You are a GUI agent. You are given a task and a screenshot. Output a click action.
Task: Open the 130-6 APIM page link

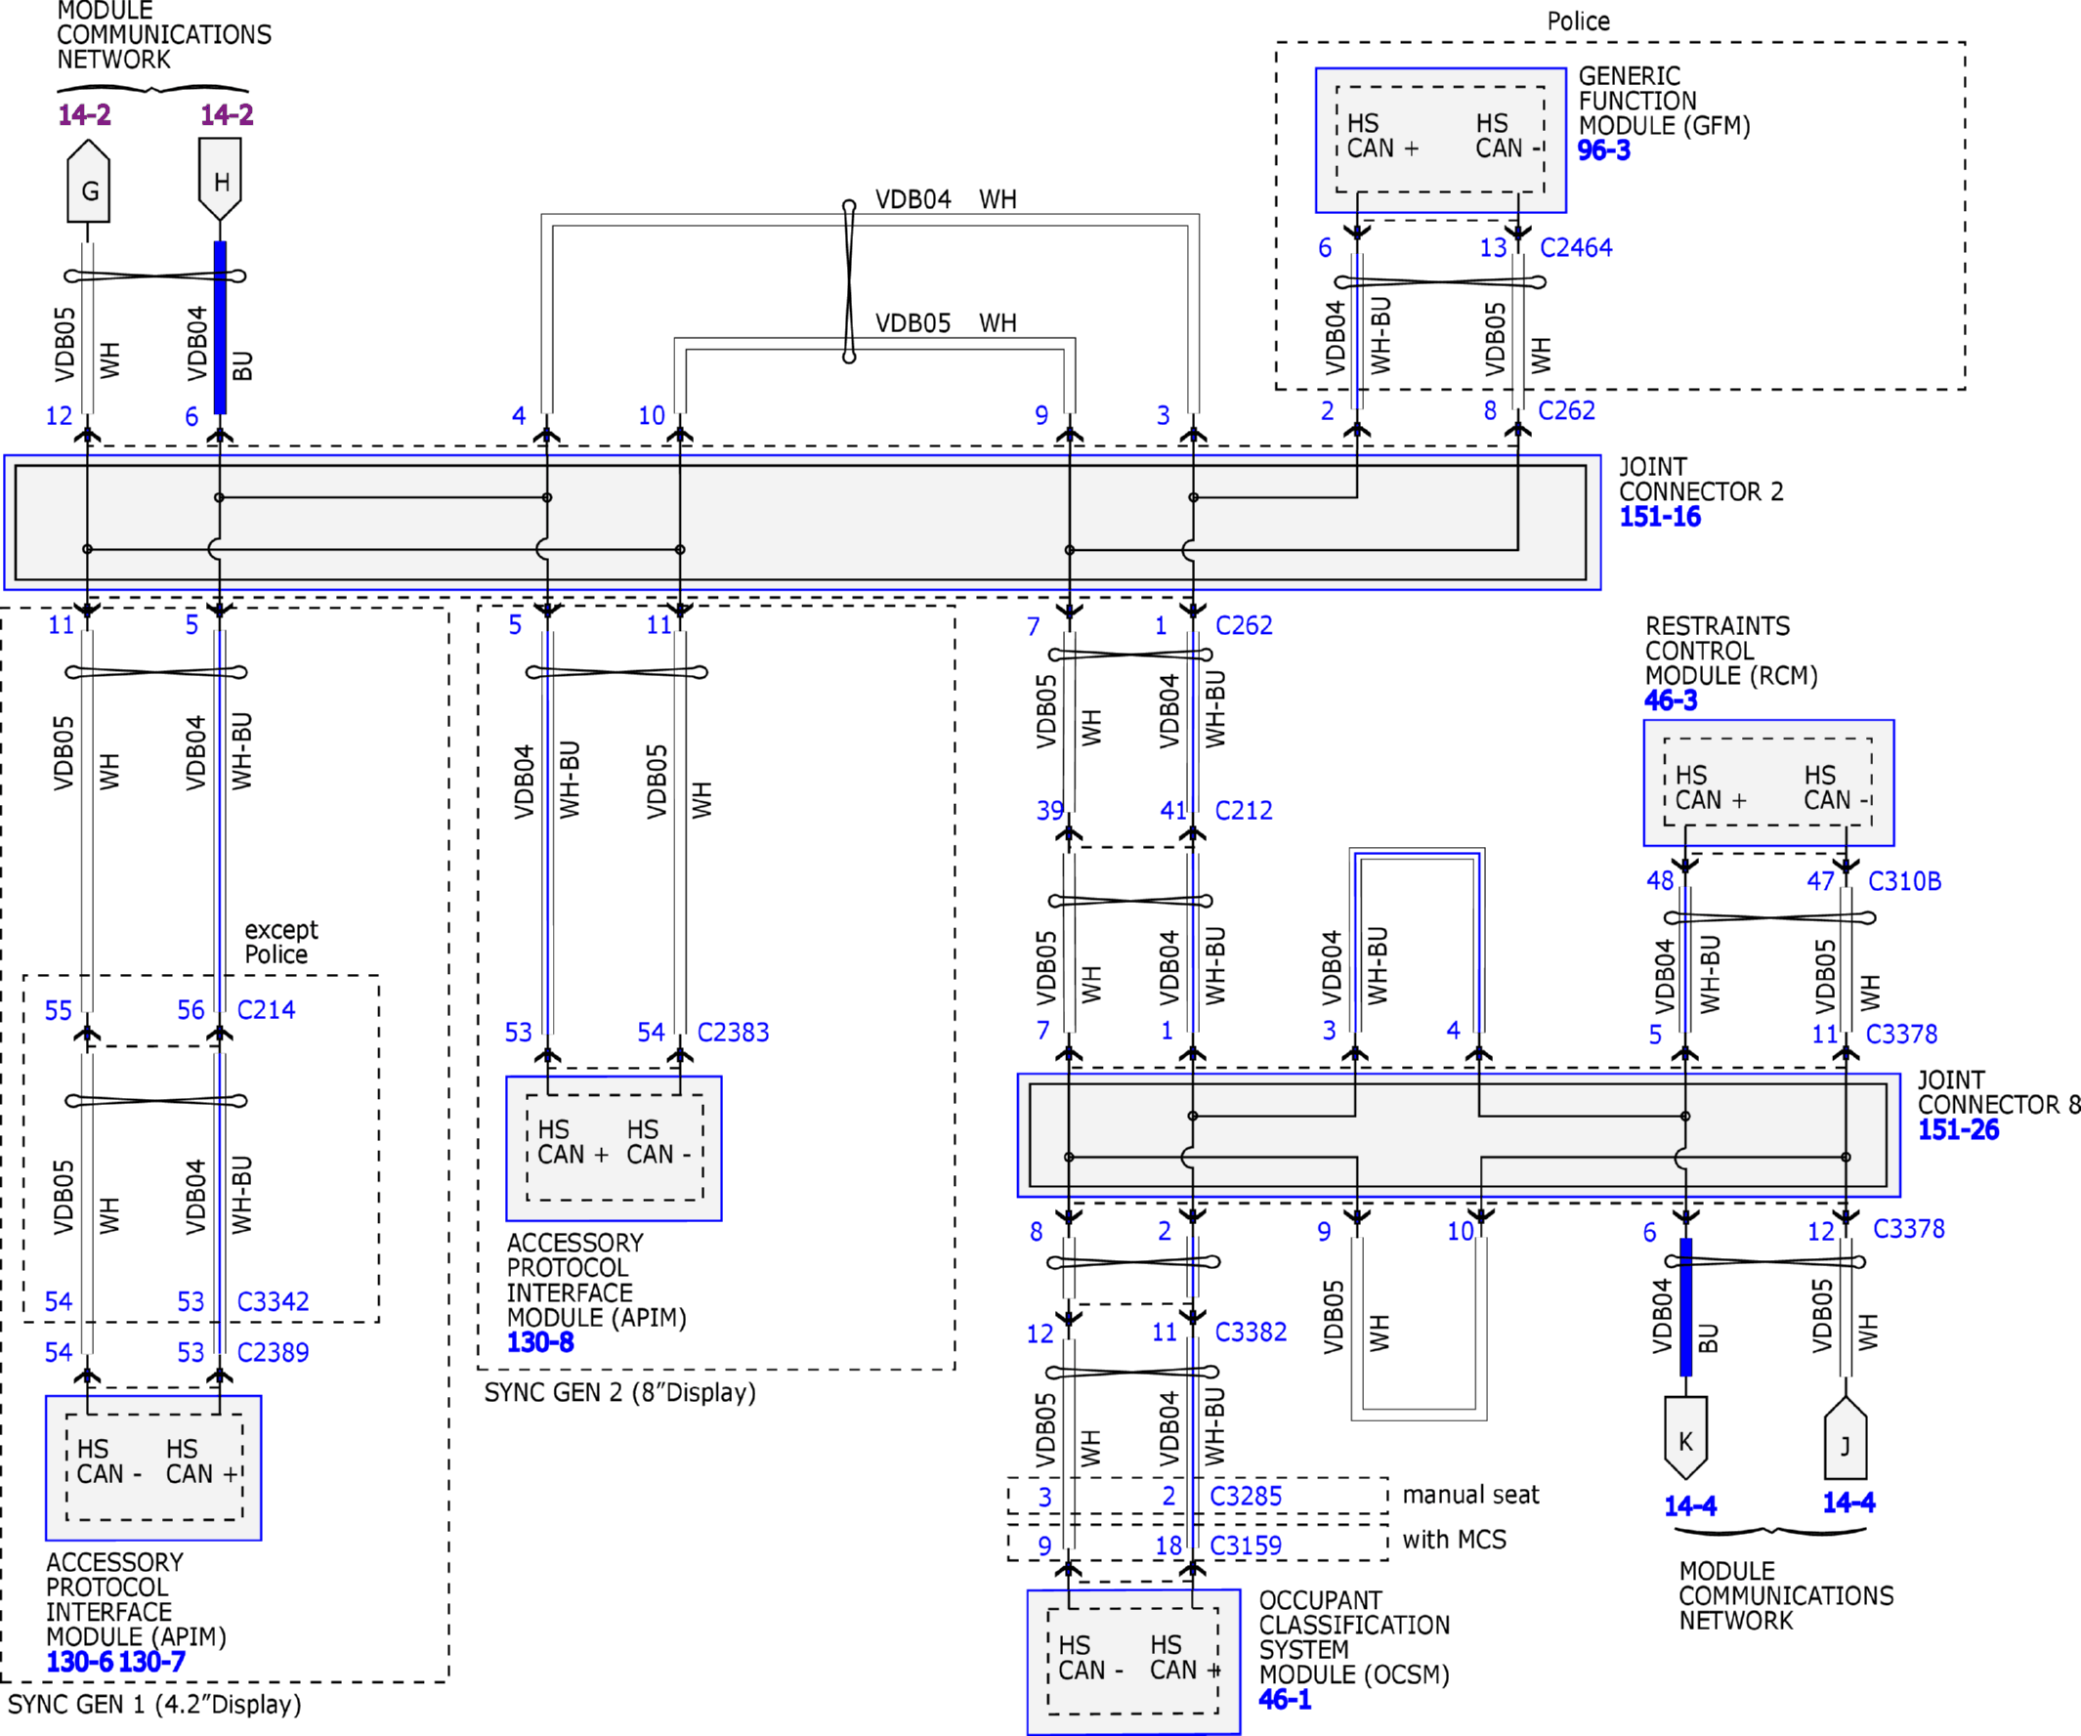tap(79, 1662)
